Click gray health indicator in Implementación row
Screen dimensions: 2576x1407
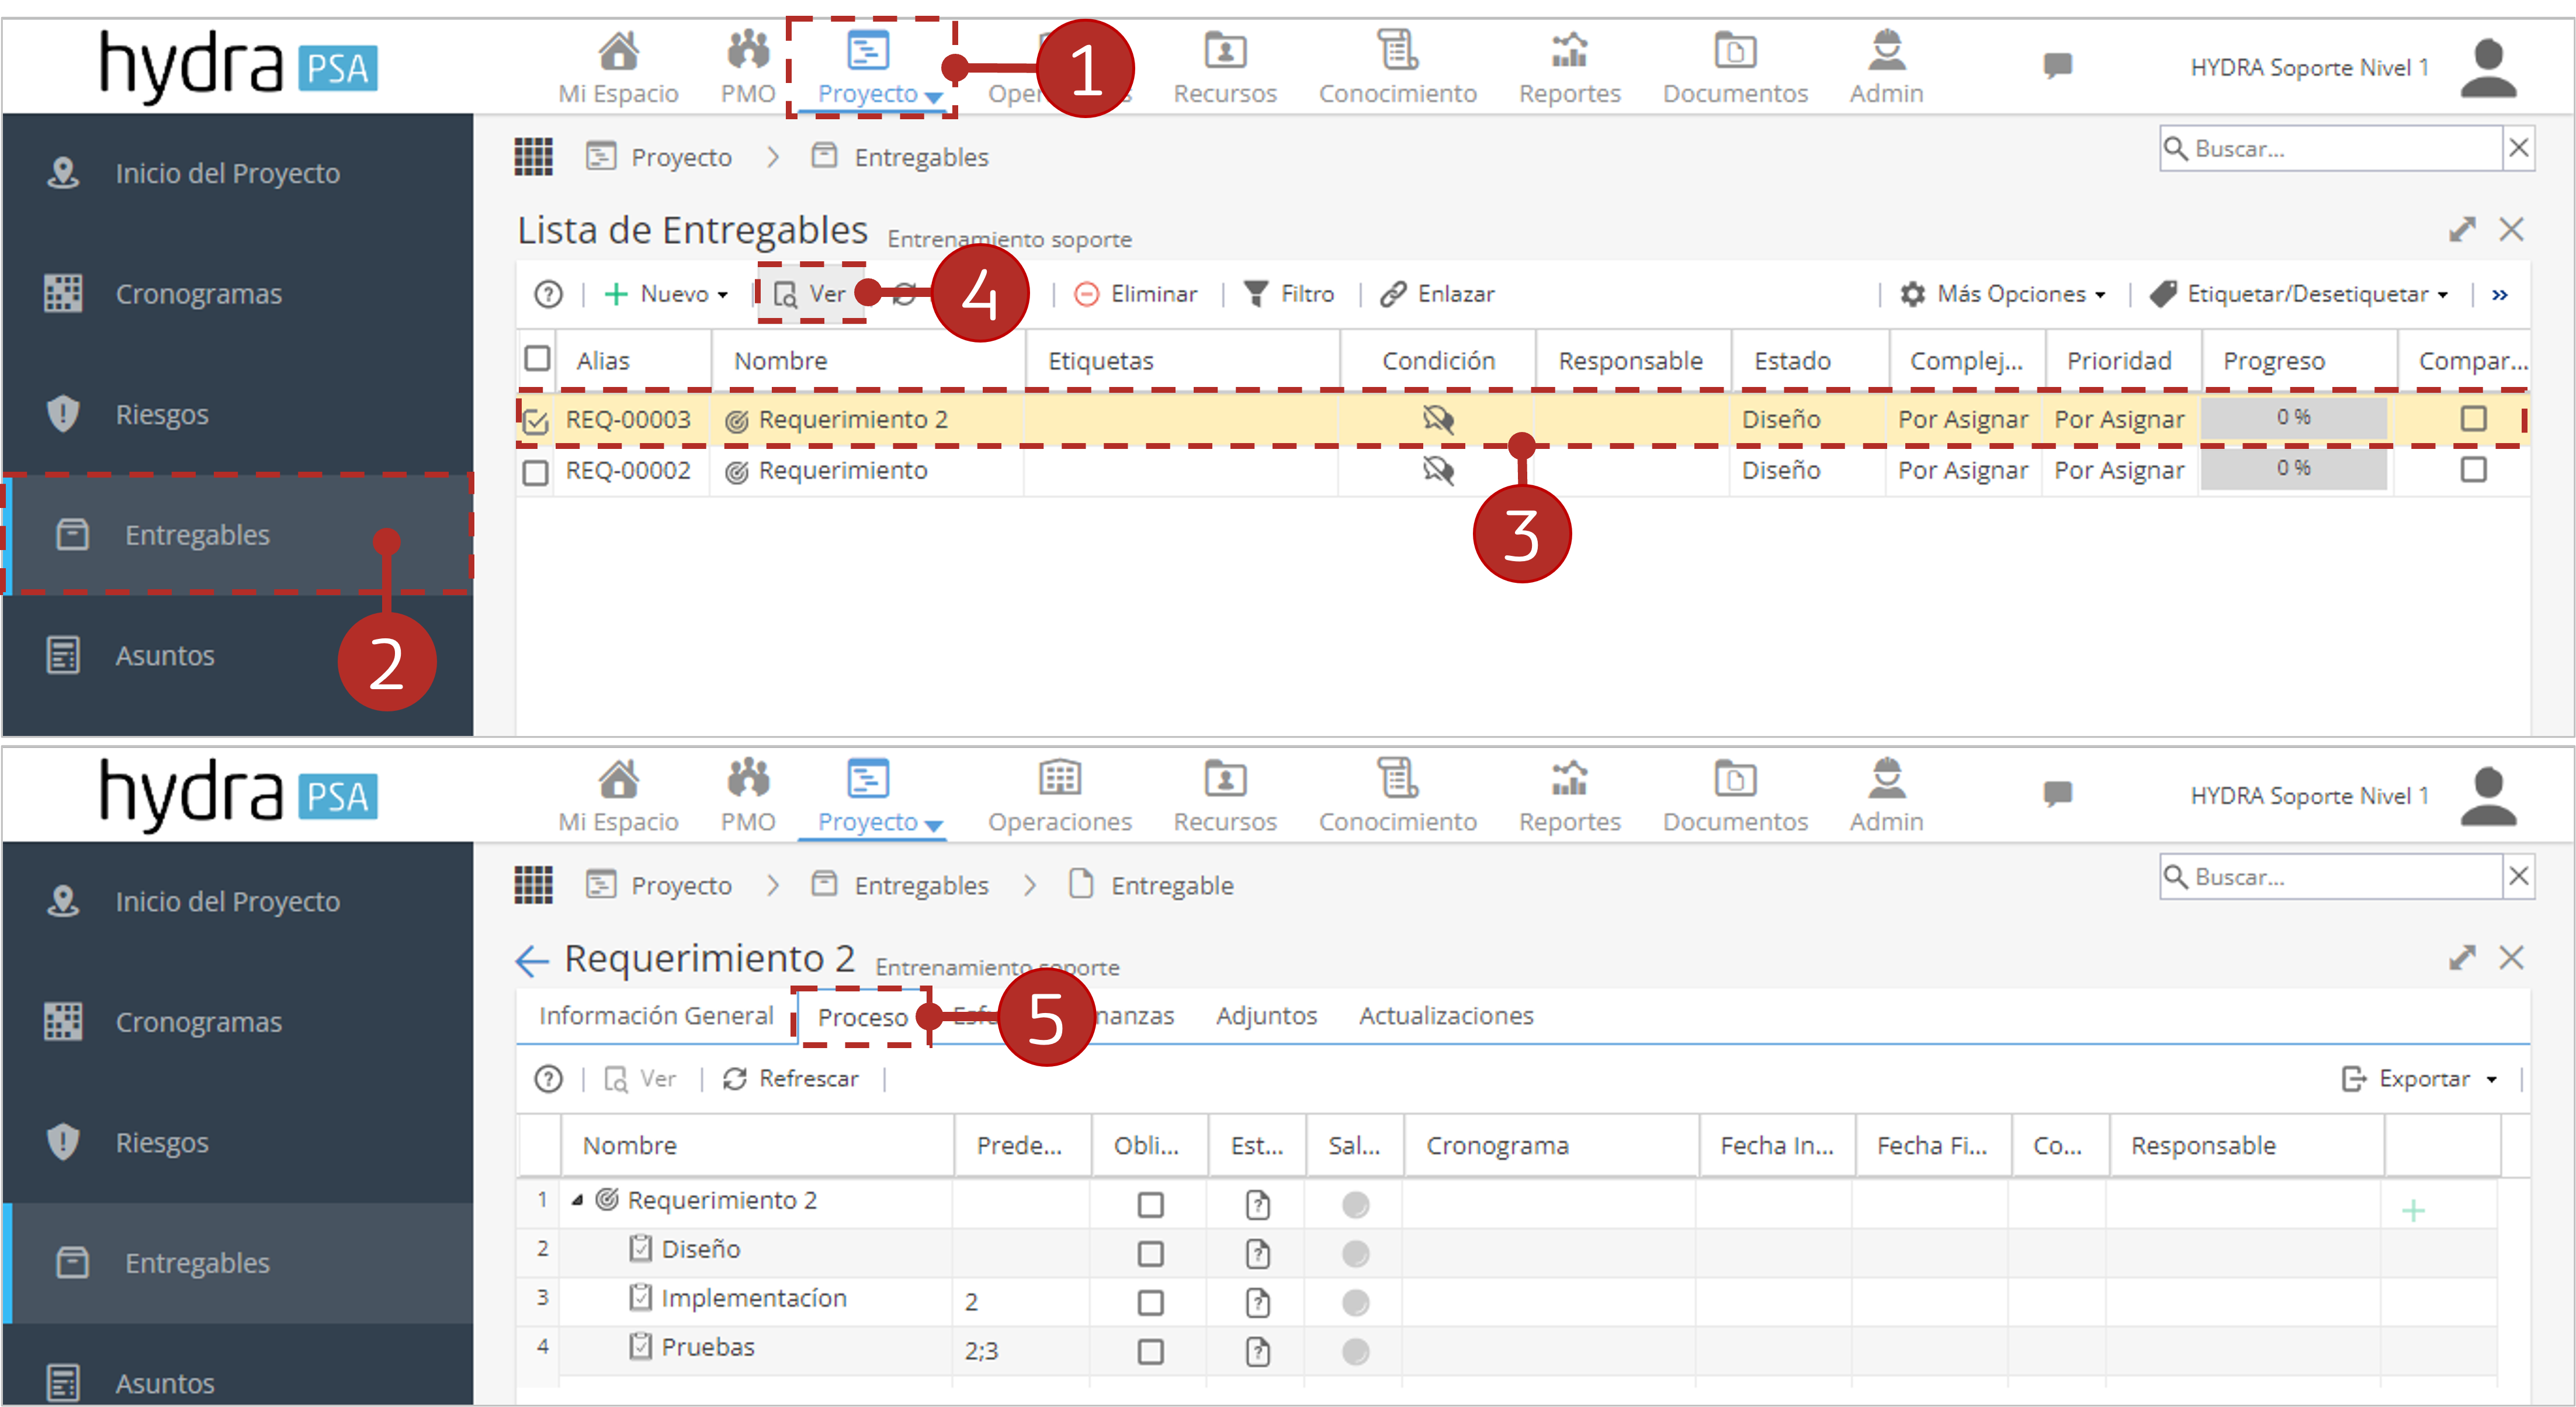tap(1355, 1303)
